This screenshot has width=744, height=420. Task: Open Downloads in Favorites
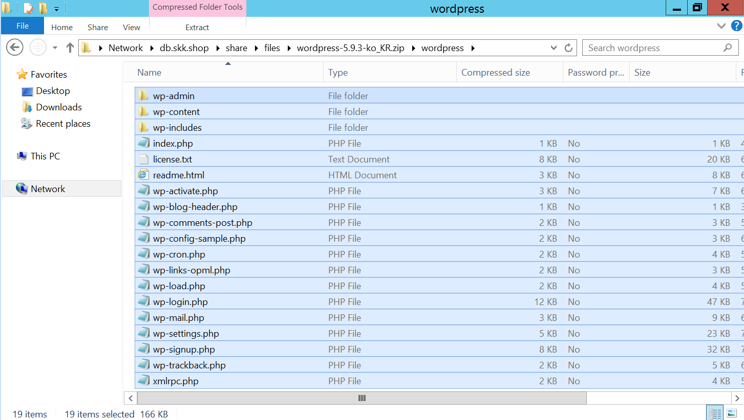tap(59, 107)
